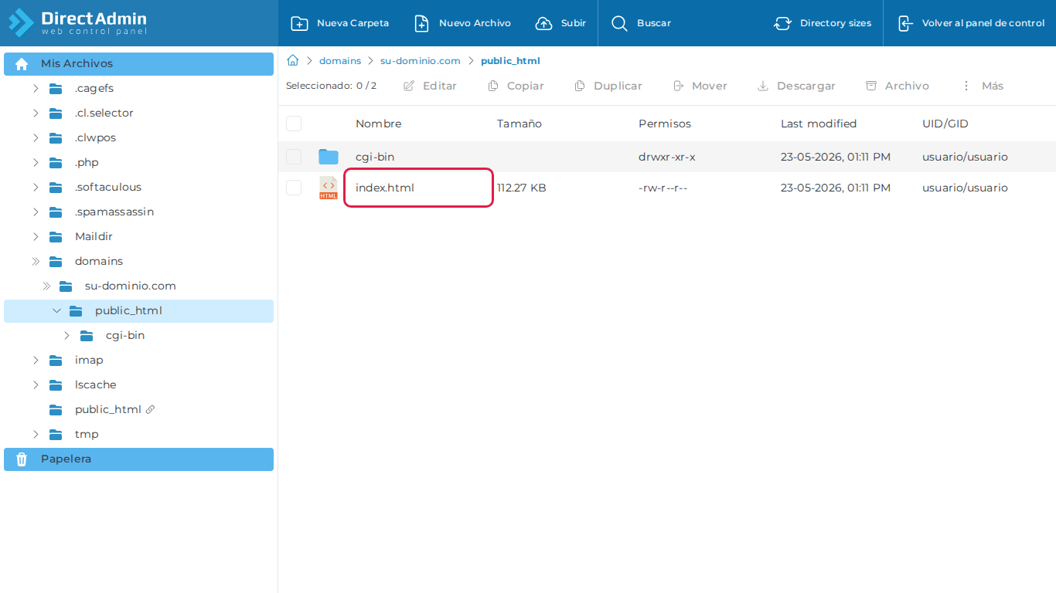This screenshot has height=593, width=1056.
Task: Expand the Maildir tree node
Action: (x=36, y=236)
